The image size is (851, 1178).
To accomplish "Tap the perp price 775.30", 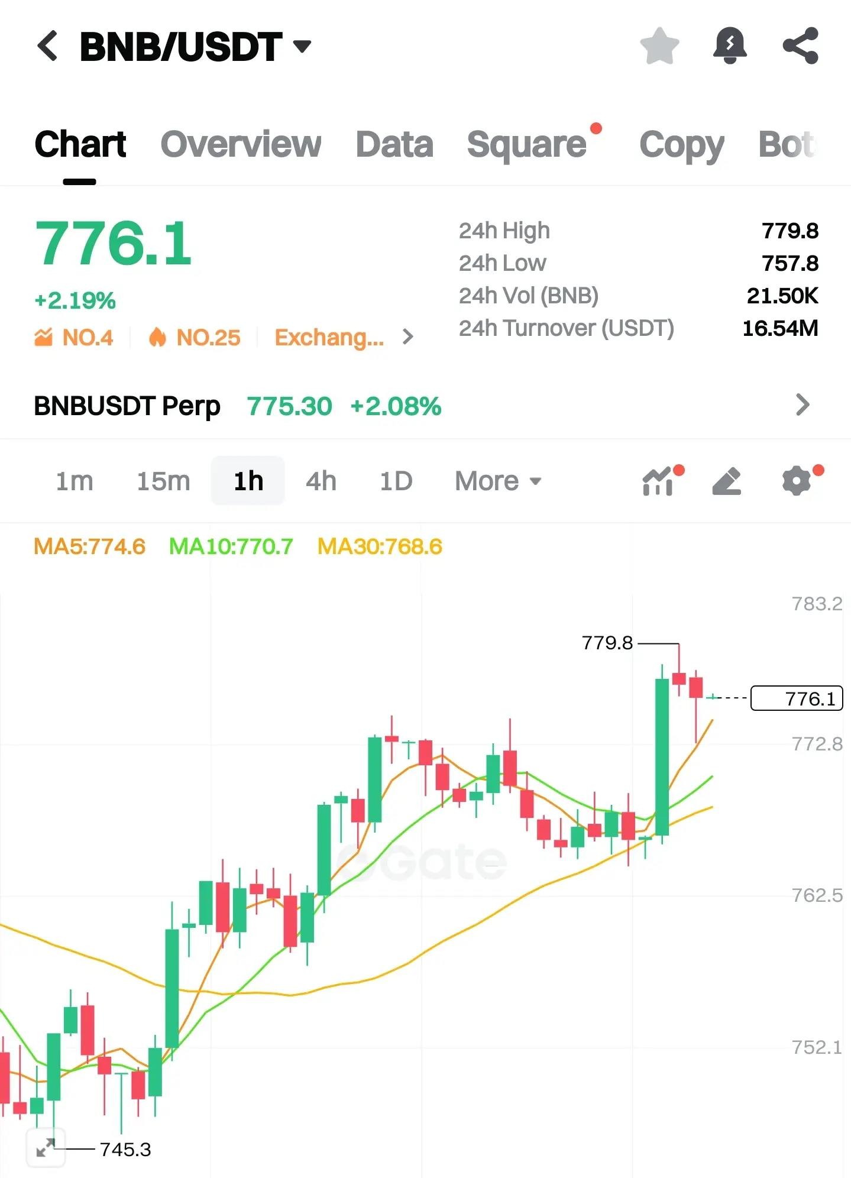I will click(x=289, y=406).
